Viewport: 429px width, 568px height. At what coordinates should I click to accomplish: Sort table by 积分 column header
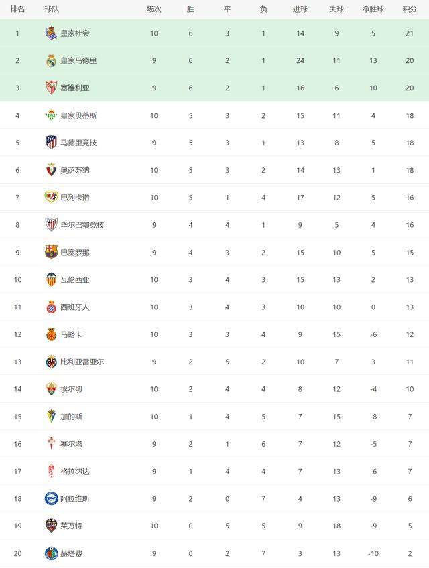coord(409,9)
